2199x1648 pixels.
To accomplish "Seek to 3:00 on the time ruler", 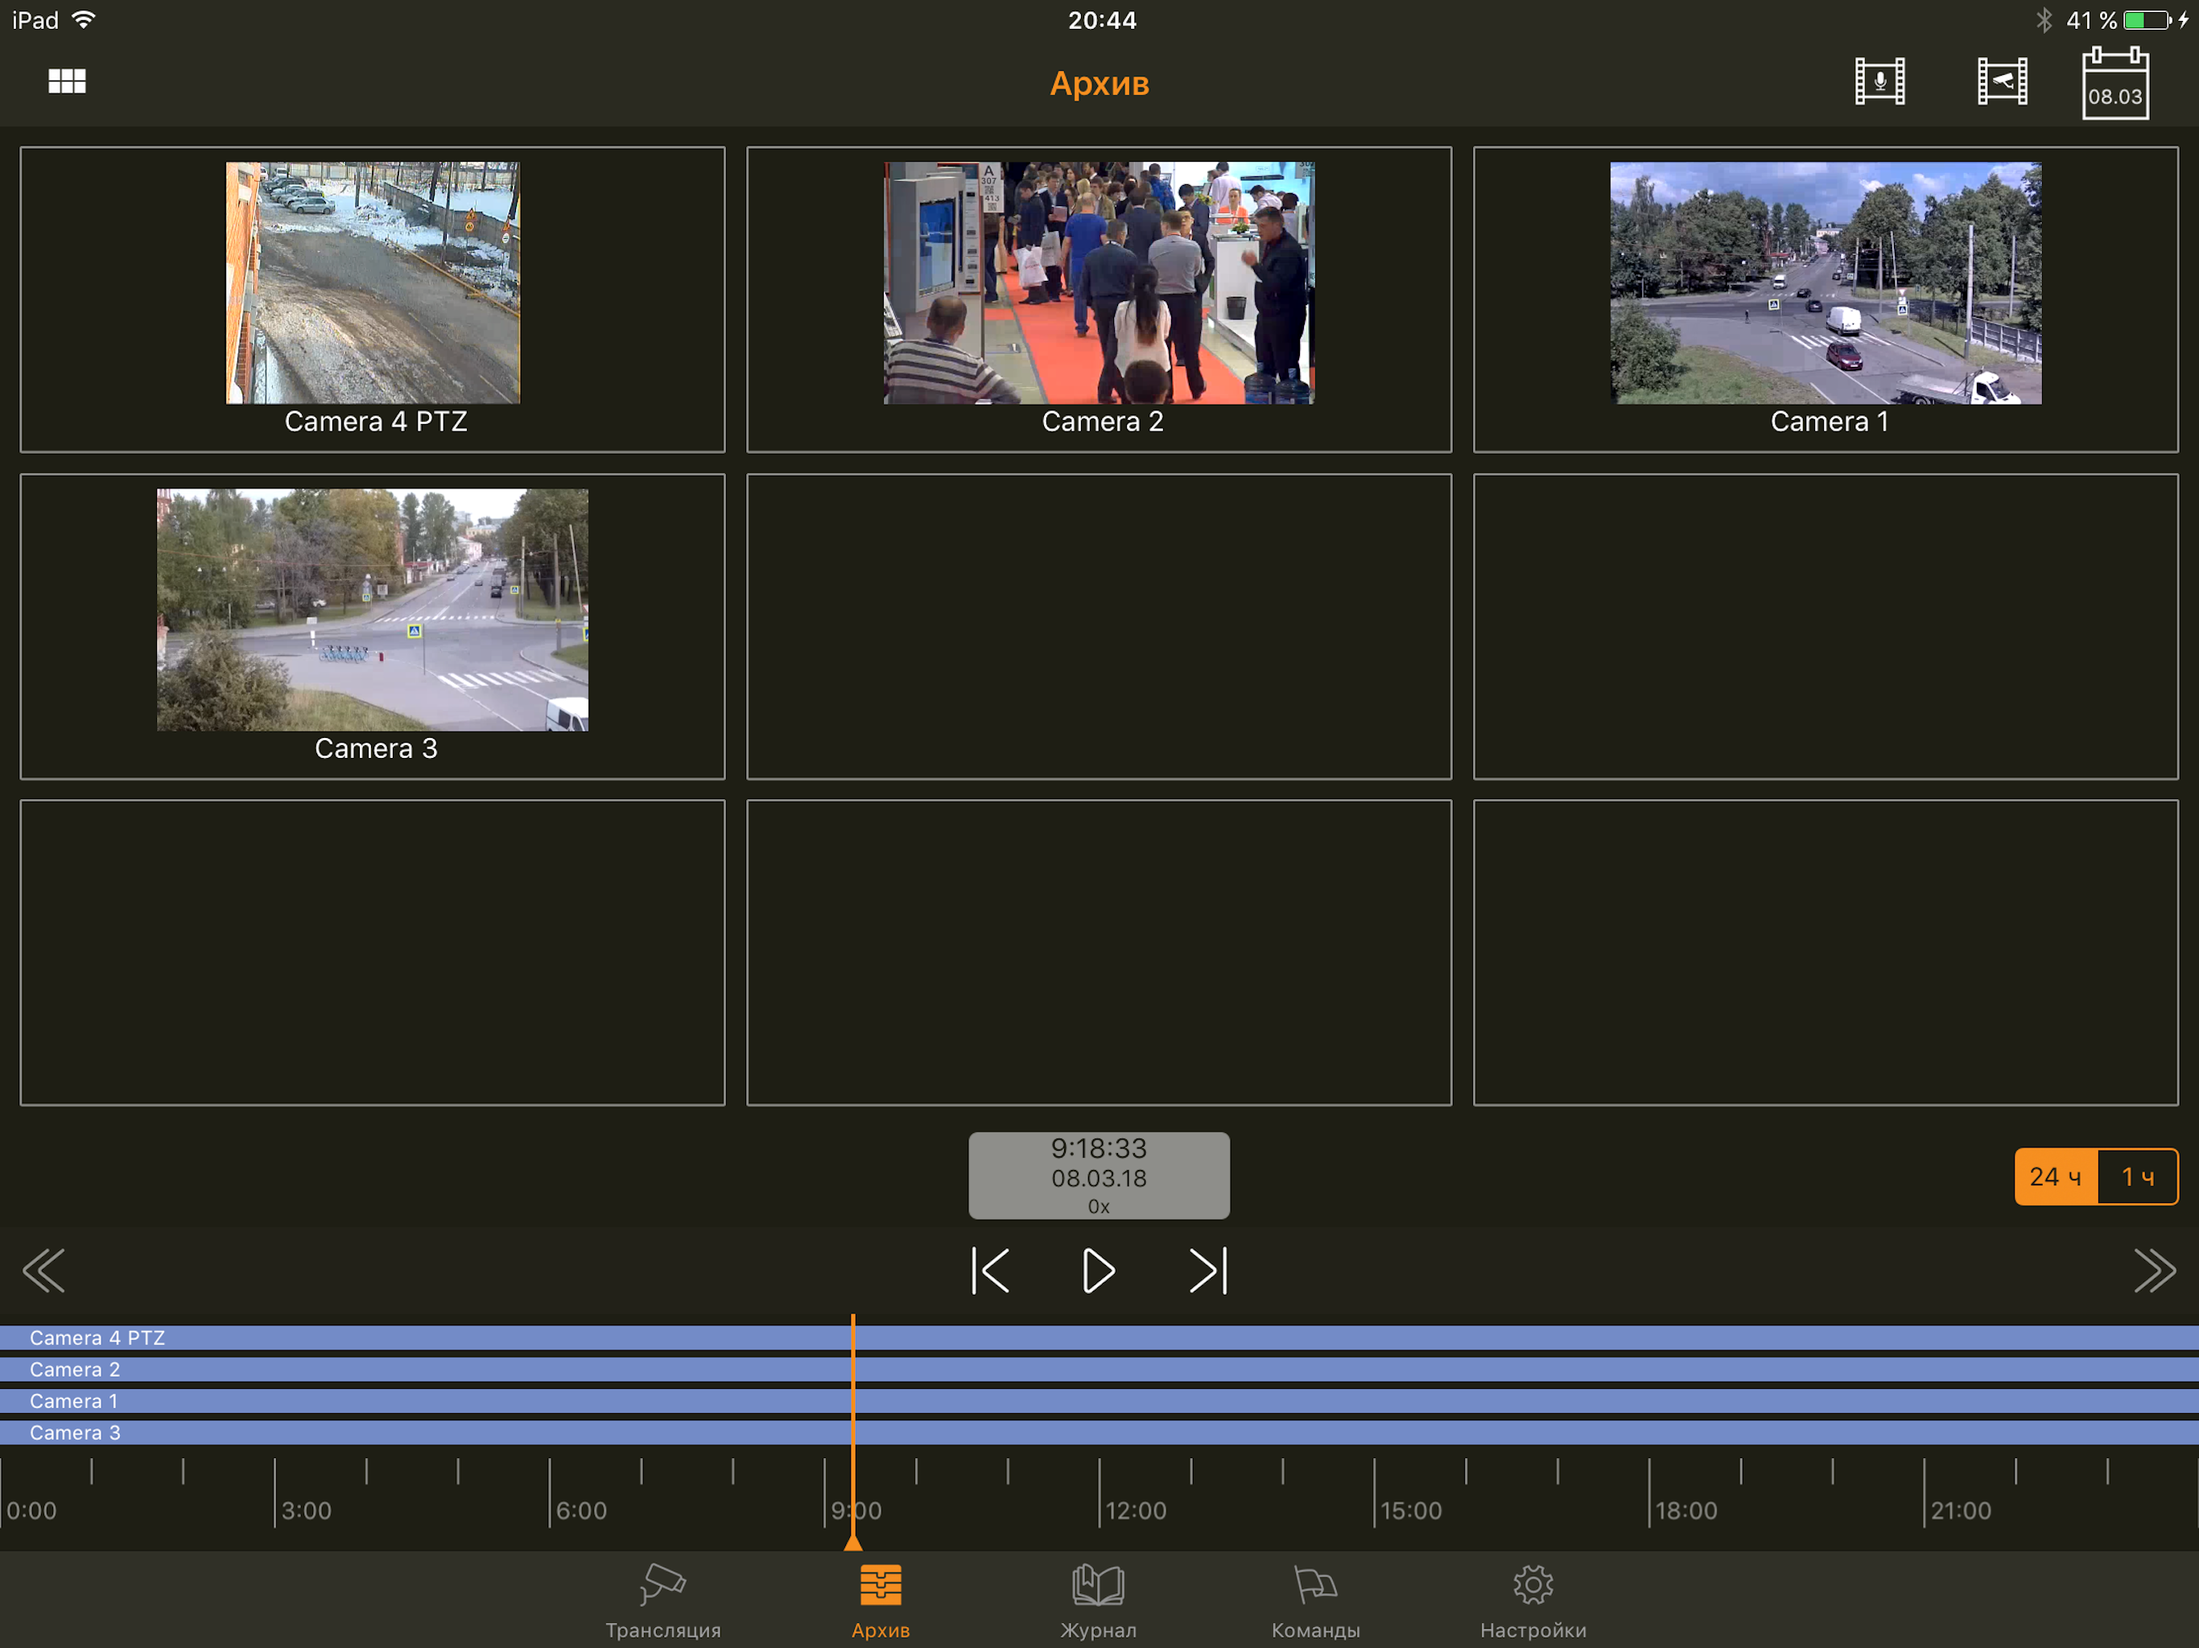I will (x=306, y=1511).
